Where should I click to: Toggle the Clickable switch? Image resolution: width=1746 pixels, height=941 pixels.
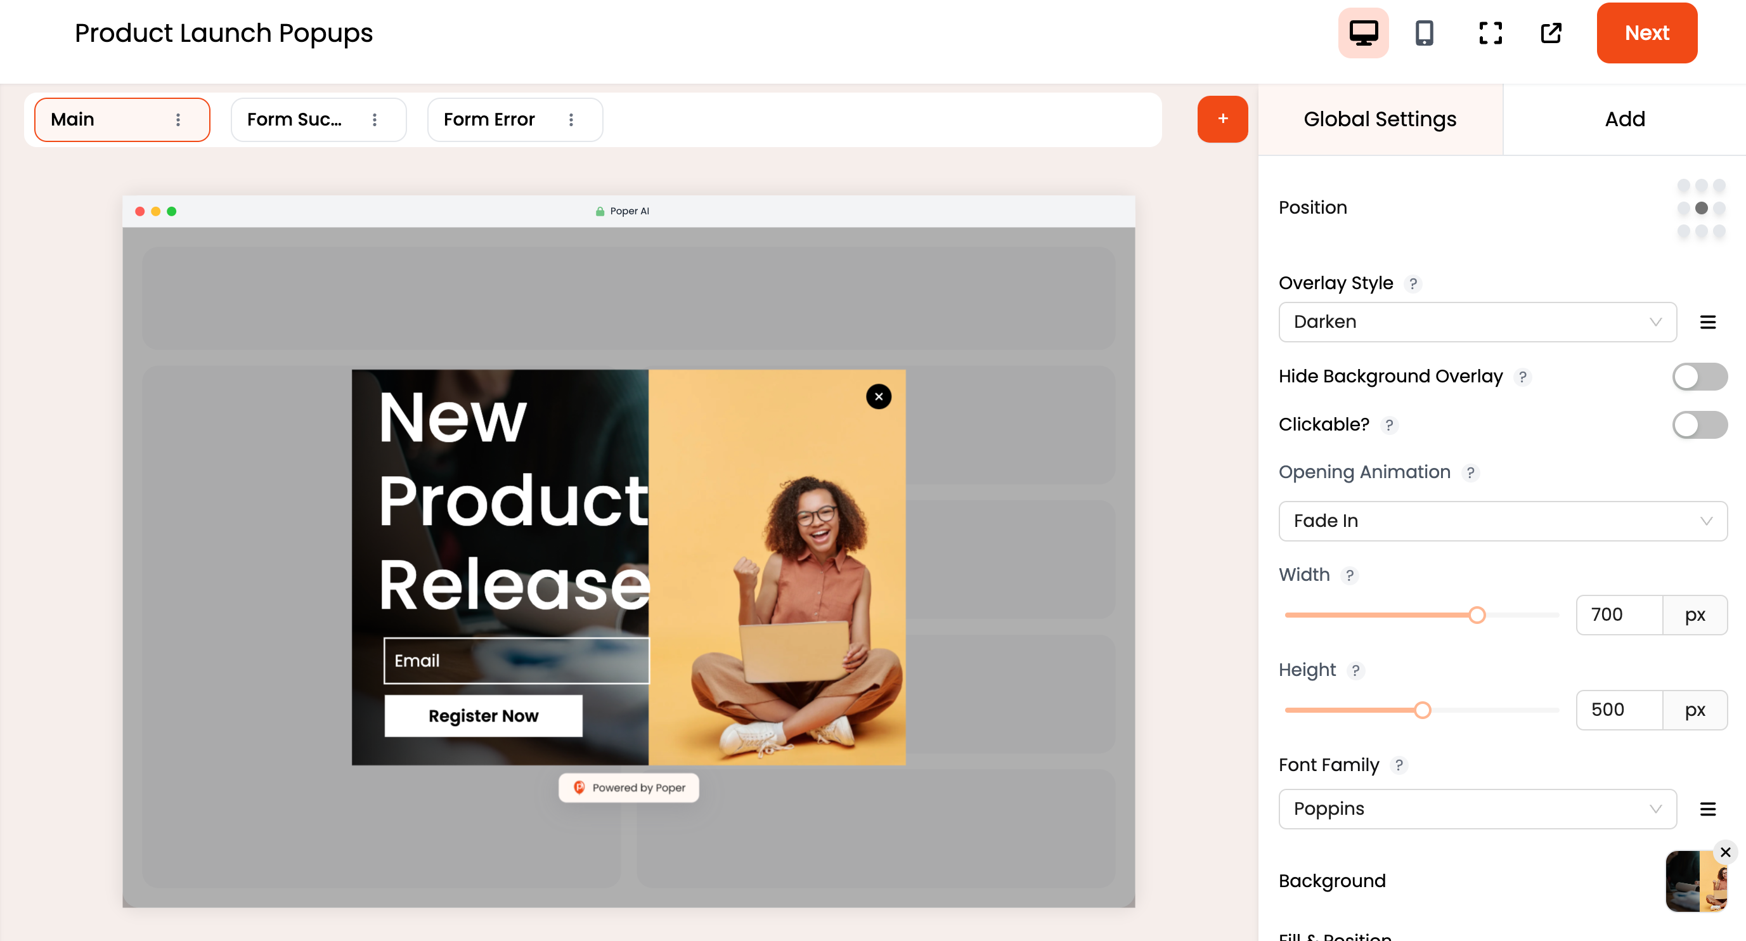coord(1696,422)
